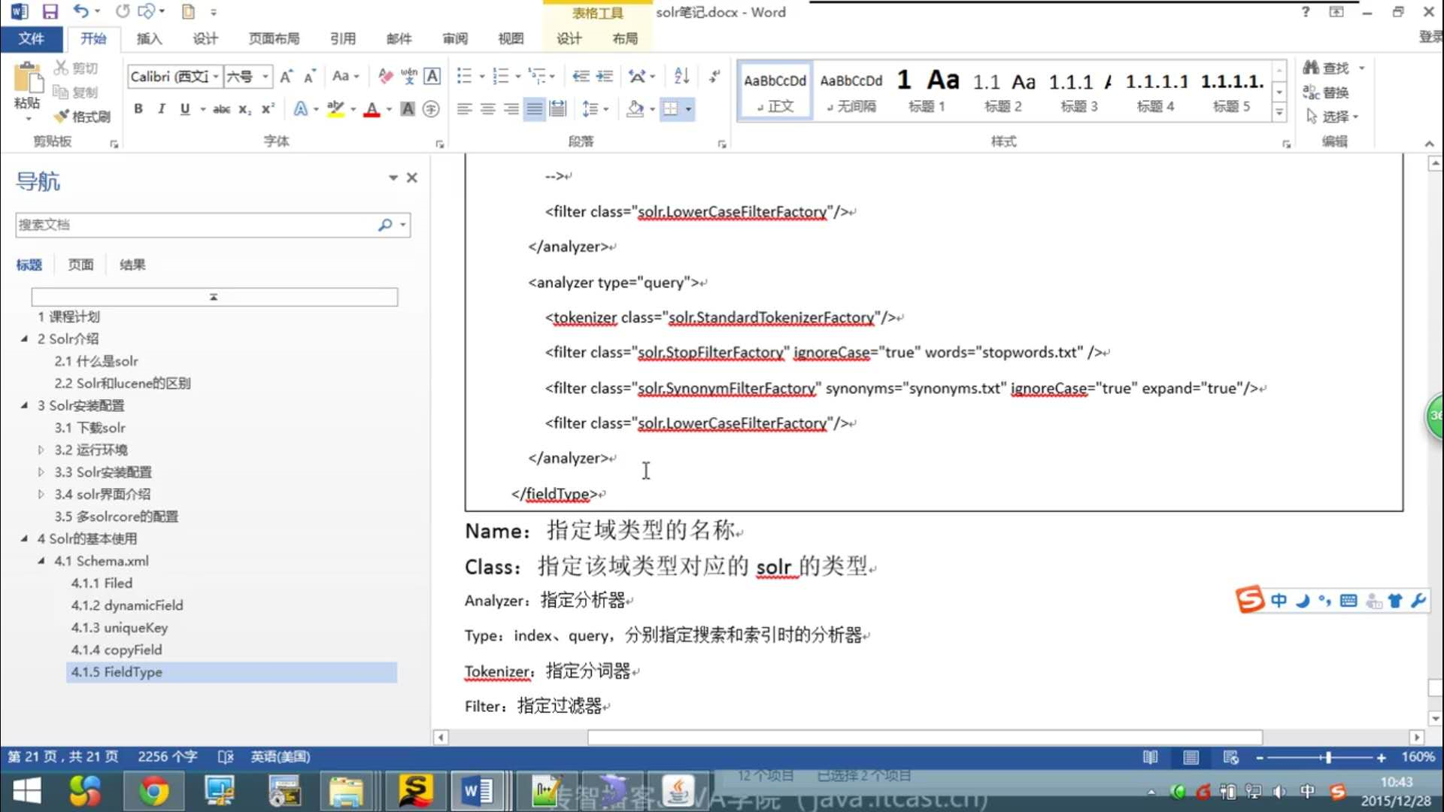
Task: Switch to the 审阅 Review tab
Action: 454,38
